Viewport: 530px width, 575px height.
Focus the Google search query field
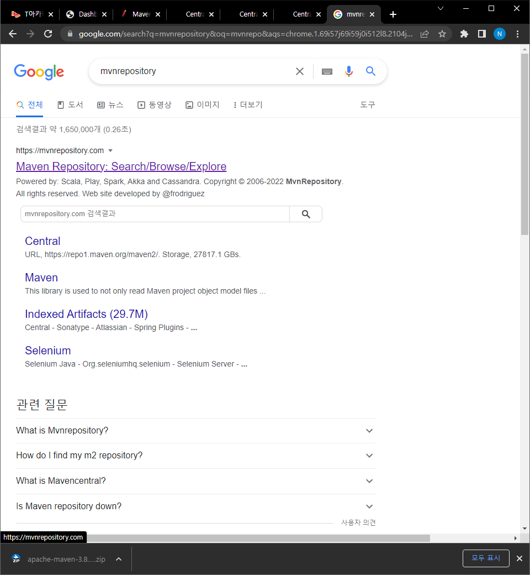[x=194, y=71]
